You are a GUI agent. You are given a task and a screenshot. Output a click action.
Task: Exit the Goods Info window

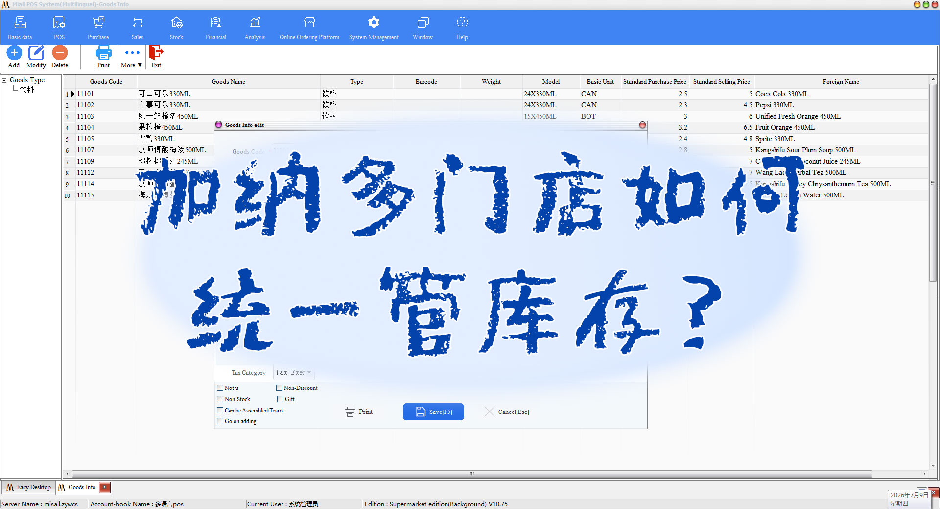coord(156,57)
